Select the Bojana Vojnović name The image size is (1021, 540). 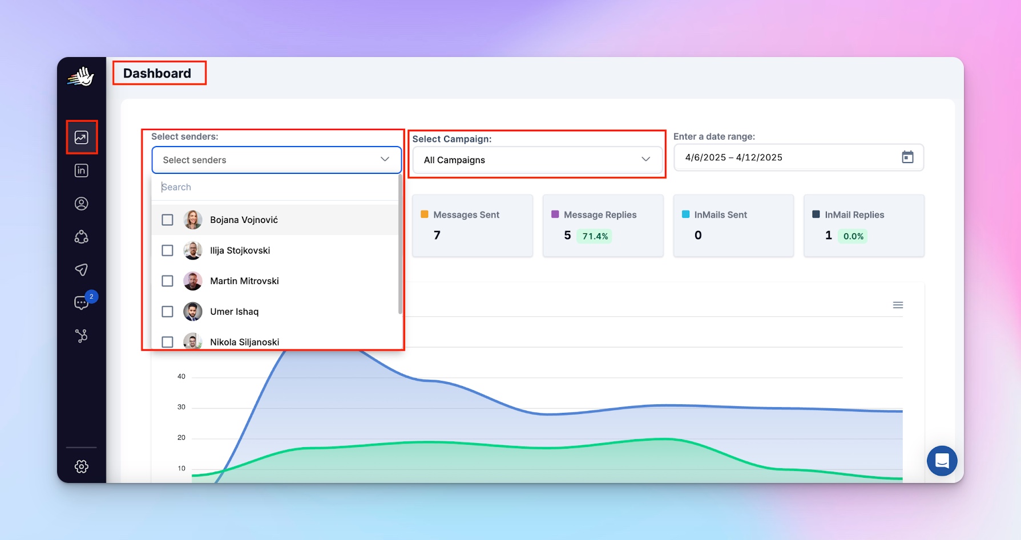(244, 220)
